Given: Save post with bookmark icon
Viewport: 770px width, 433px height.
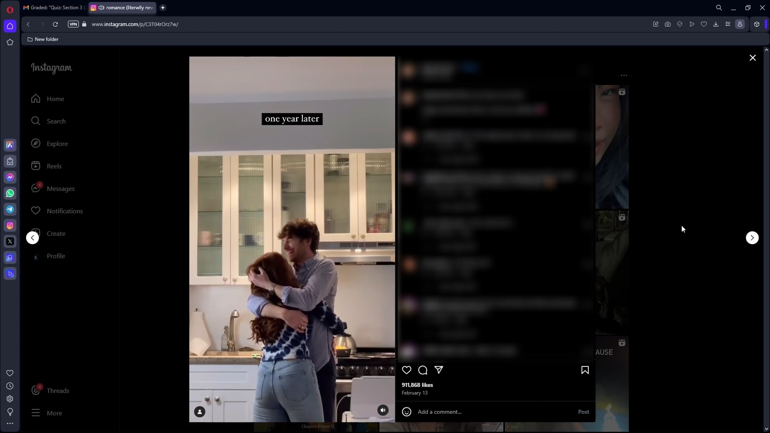Looking at the screenshot, I should [585, 370].
